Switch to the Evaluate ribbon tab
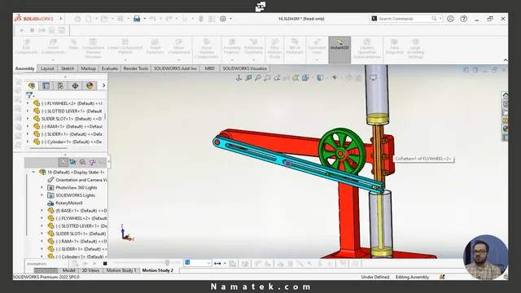The height and width of the screenshot is (293, 521). click(x=110, y=68)
